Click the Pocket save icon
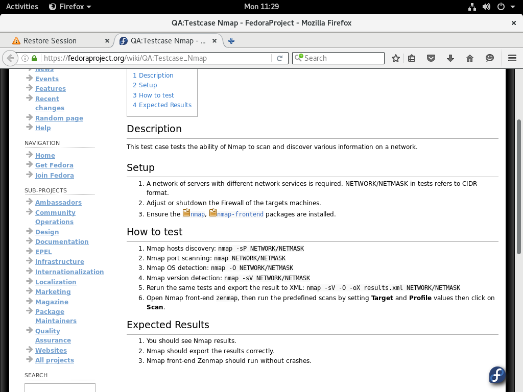This screenshot has height=392, width=523. 431,58
